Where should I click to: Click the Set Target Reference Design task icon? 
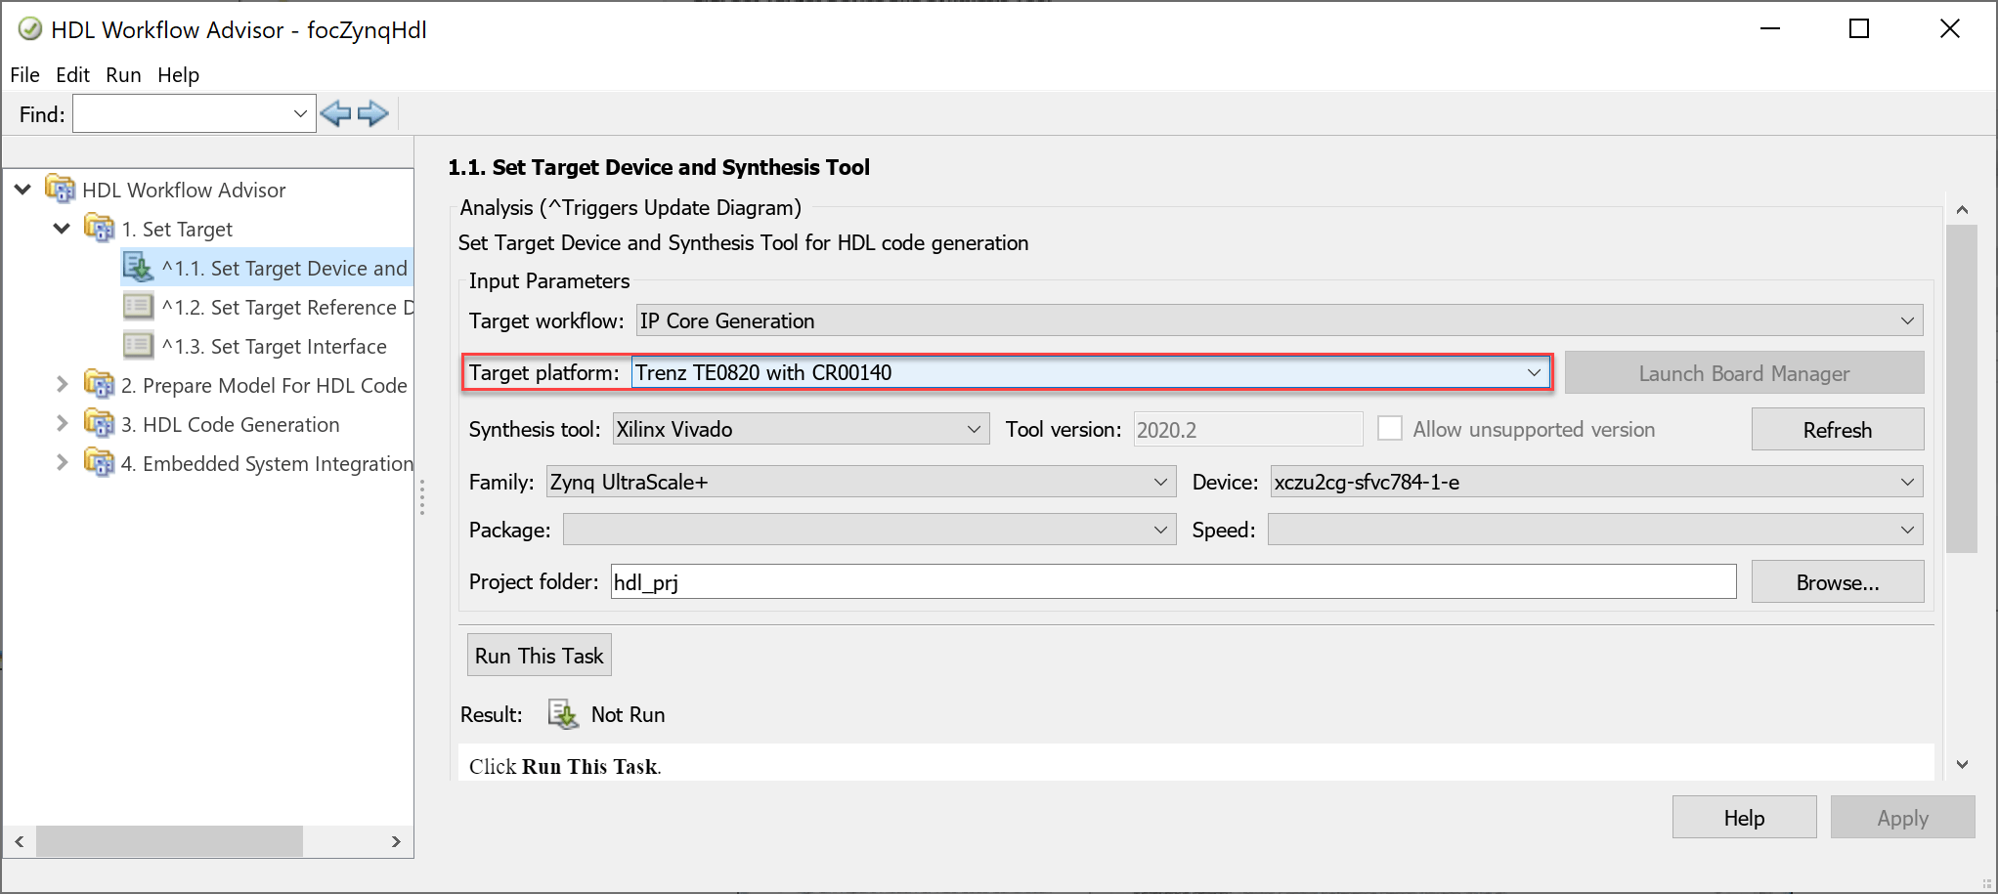tap(138, 307)
